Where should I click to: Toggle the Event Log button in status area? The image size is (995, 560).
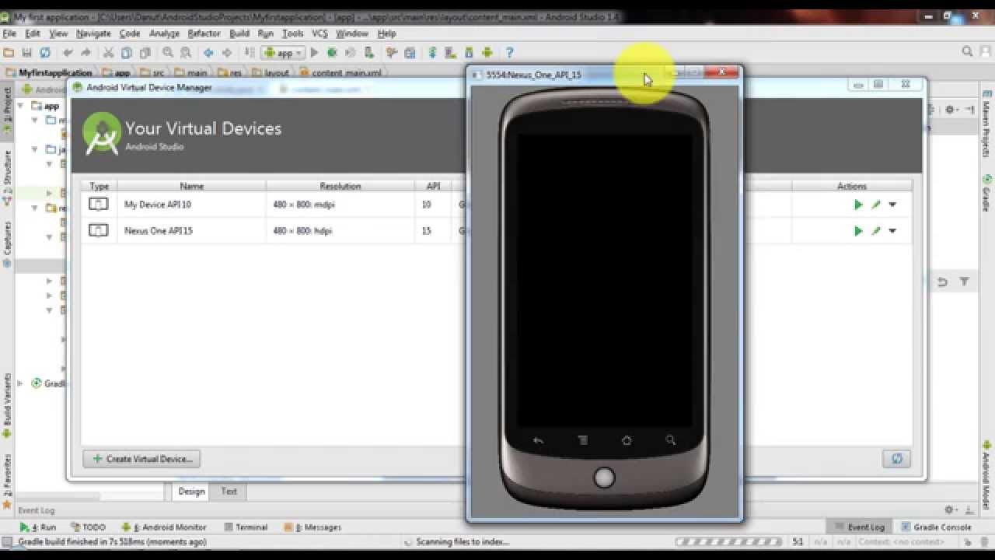859,527
